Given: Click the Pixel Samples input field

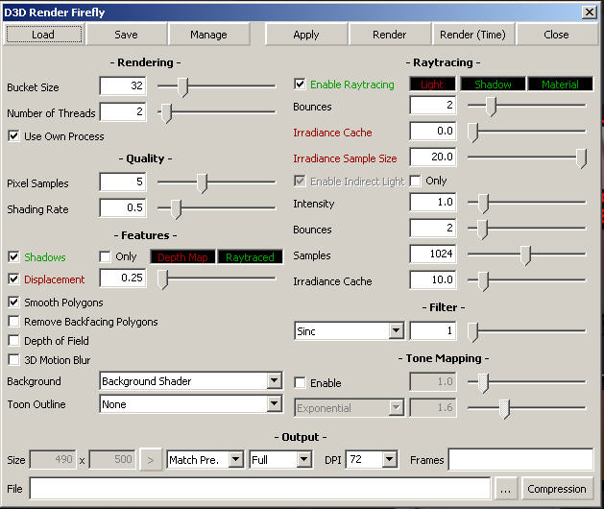Looking at the screenshot, I should click(x=122, y=182).
